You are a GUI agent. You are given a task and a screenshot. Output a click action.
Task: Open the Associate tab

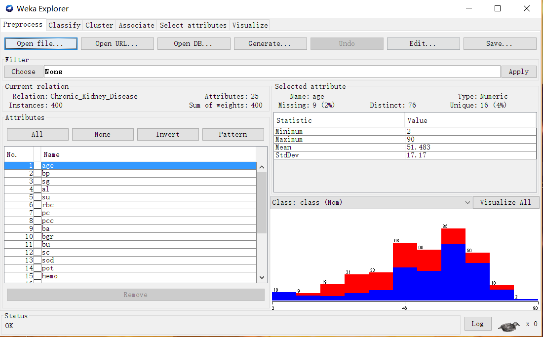click(136, 25)
